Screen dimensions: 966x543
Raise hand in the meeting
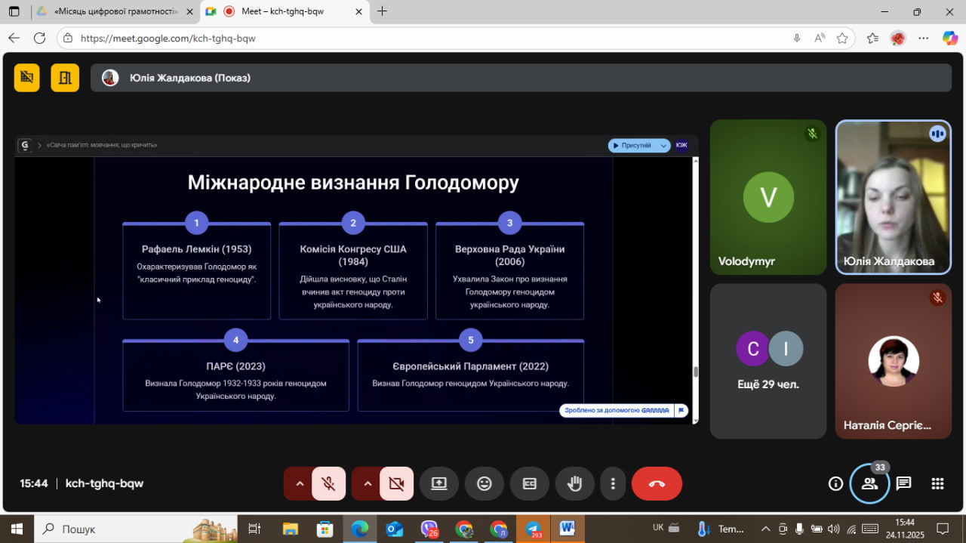(574, 484)
